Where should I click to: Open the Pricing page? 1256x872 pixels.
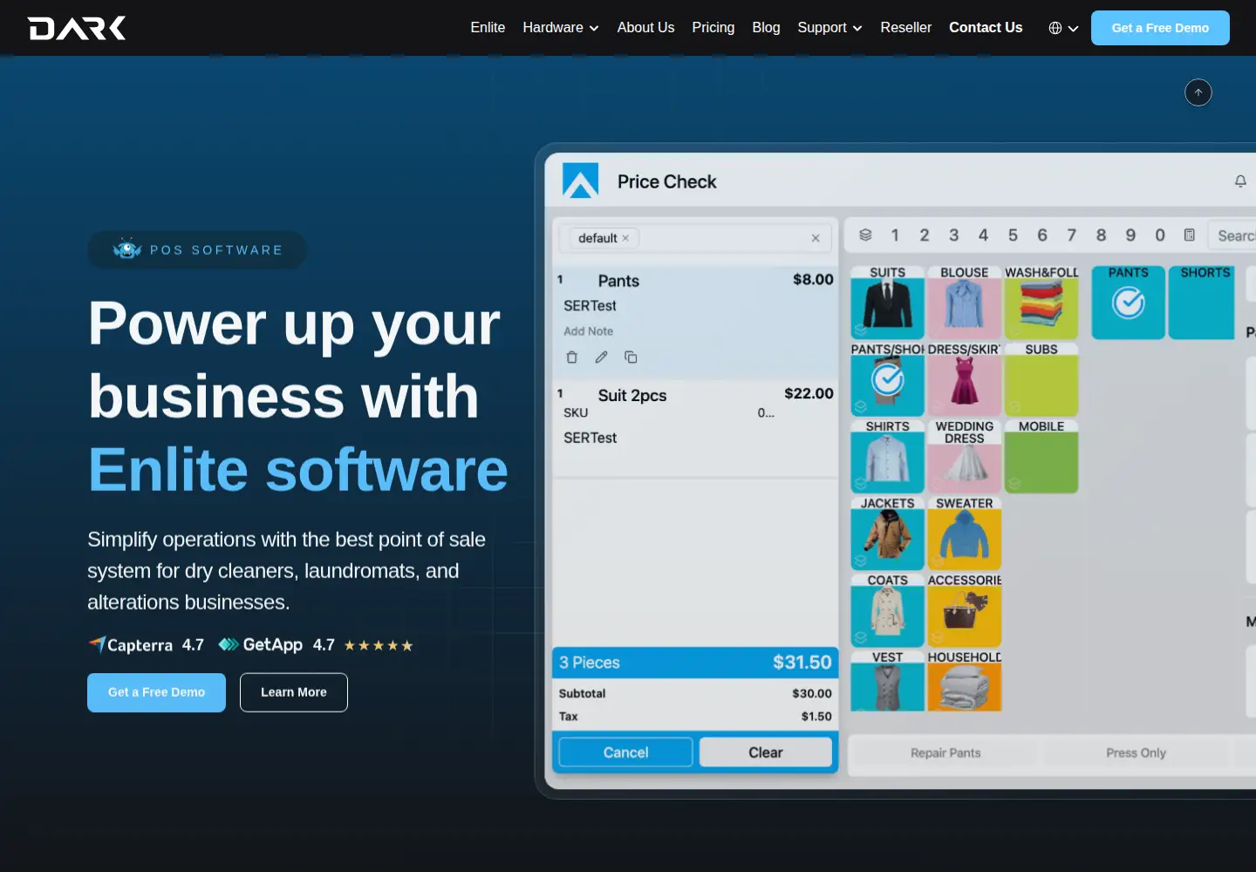[713, 28]
